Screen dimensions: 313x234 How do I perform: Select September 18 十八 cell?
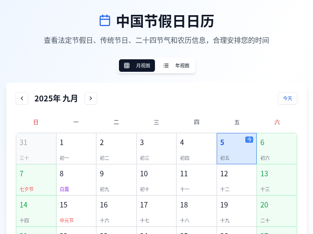tap(197, 211)
